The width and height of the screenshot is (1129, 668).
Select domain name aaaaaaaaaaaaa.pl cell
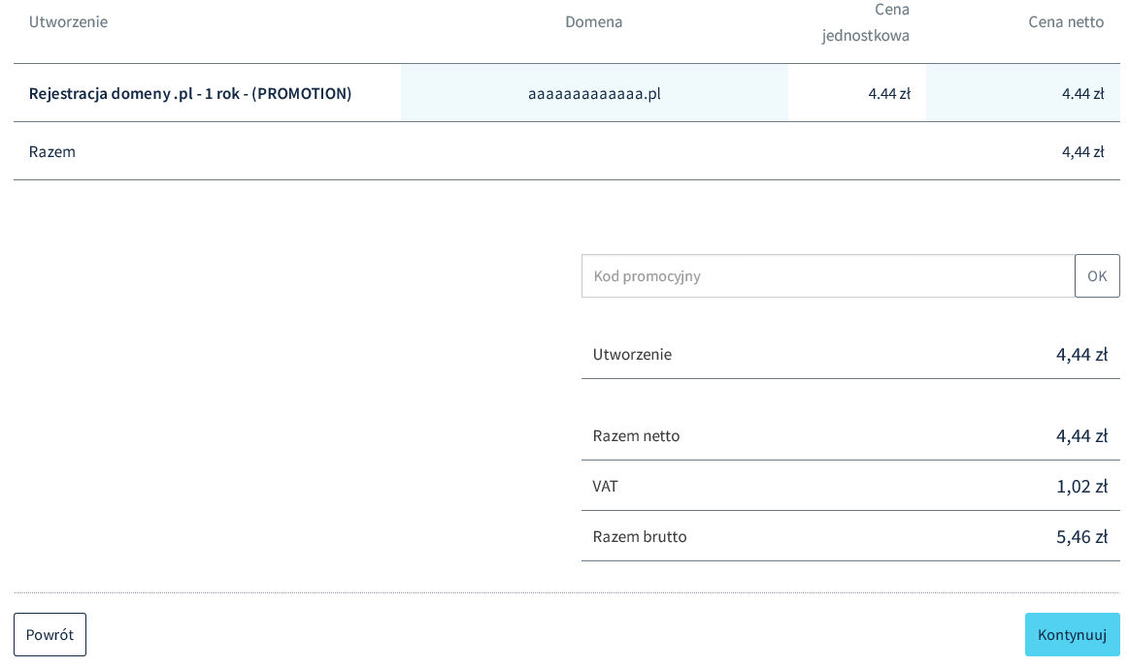pyautogui.click(x=594, y=93)
